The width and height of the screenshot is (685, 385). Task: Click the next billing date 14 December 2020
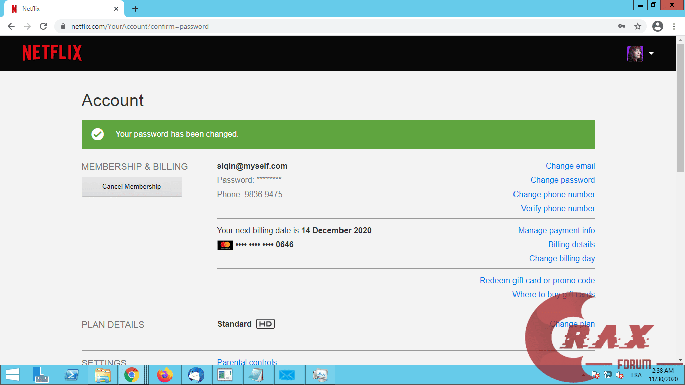pos(336,231)
